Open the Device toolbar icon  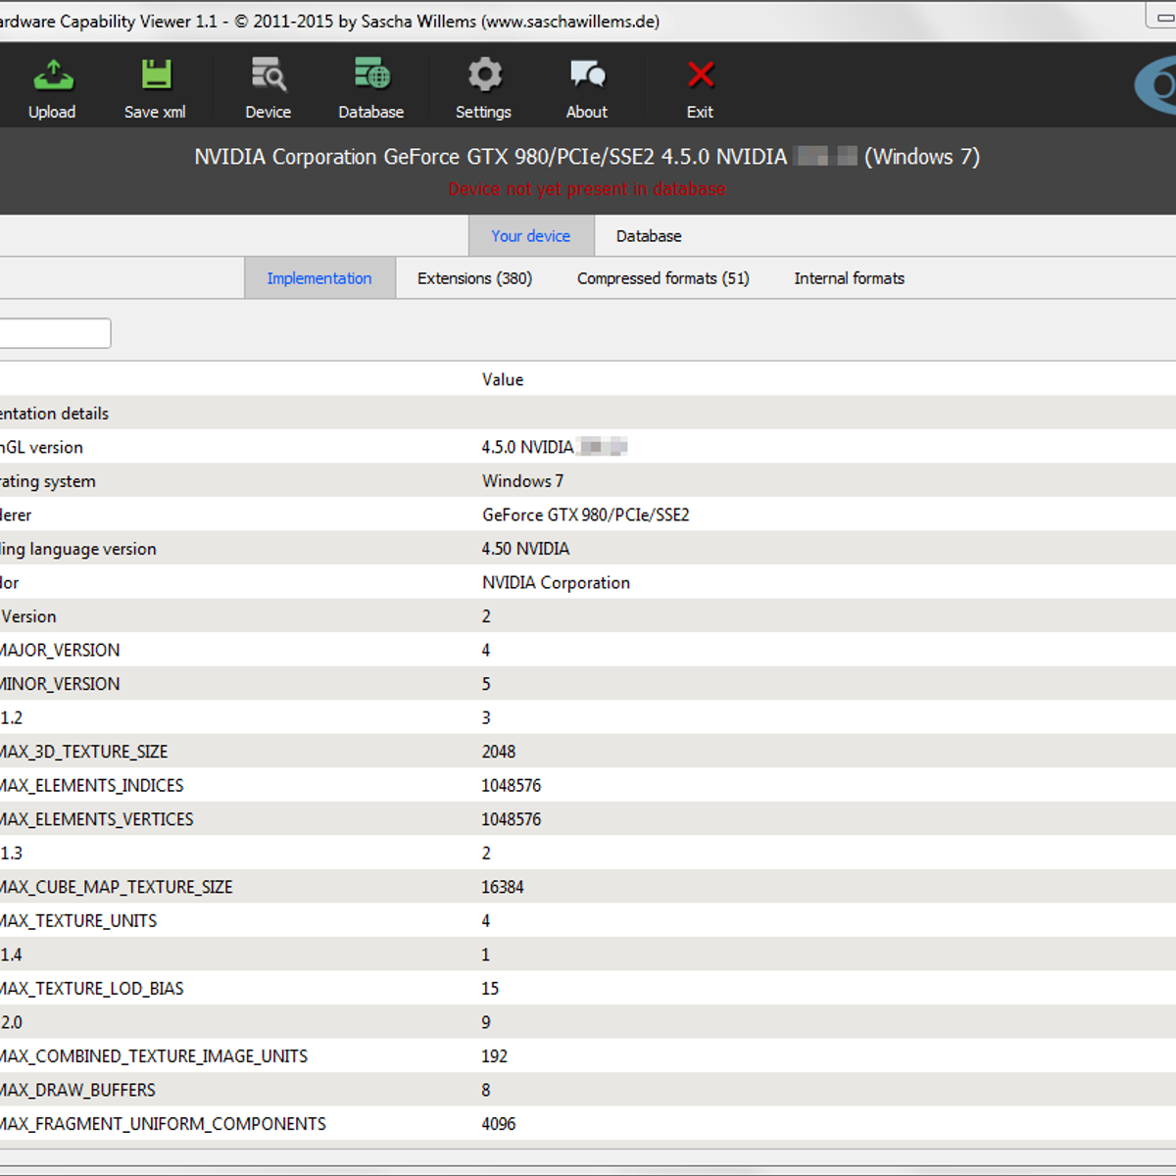point(268,75)
